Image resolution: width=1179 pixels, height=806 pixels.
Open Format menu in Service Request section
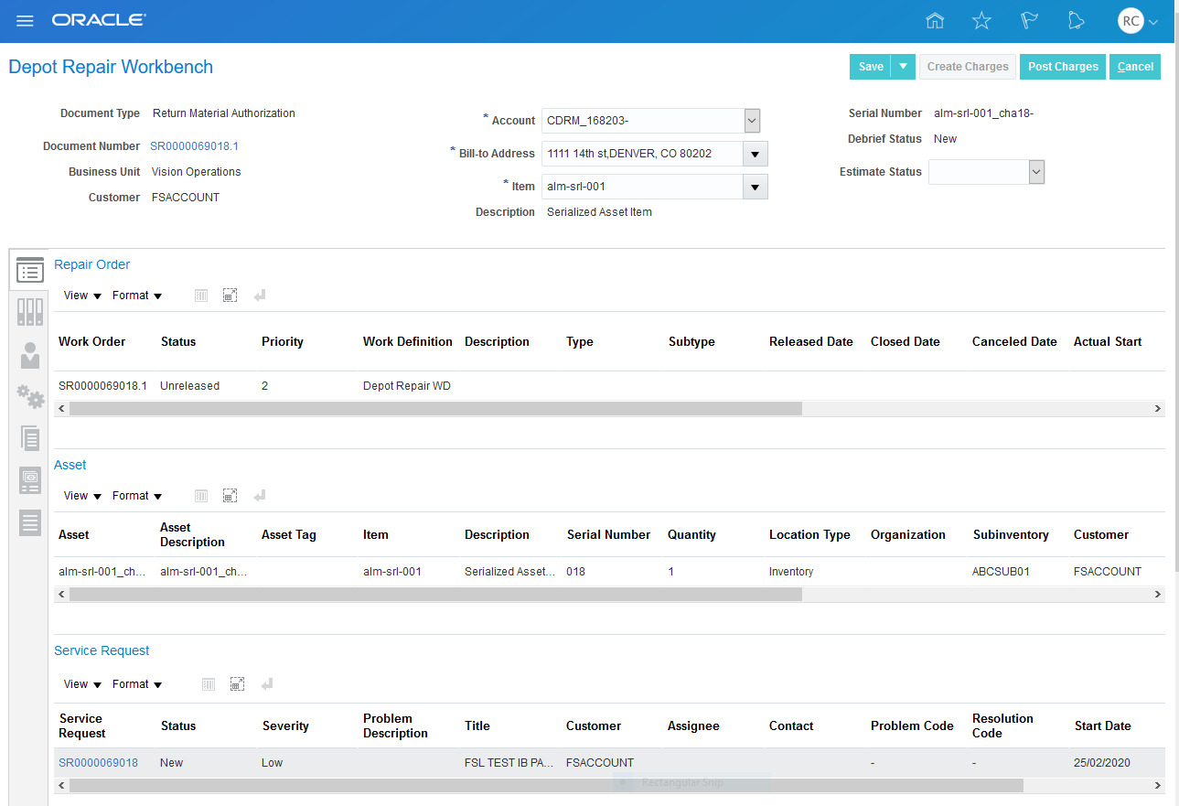pyautogui.click(x=137, y=684)
